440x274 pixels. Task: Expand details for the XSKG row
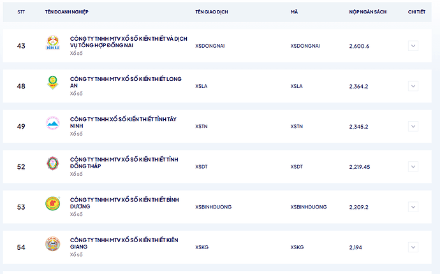coord(413,247)
